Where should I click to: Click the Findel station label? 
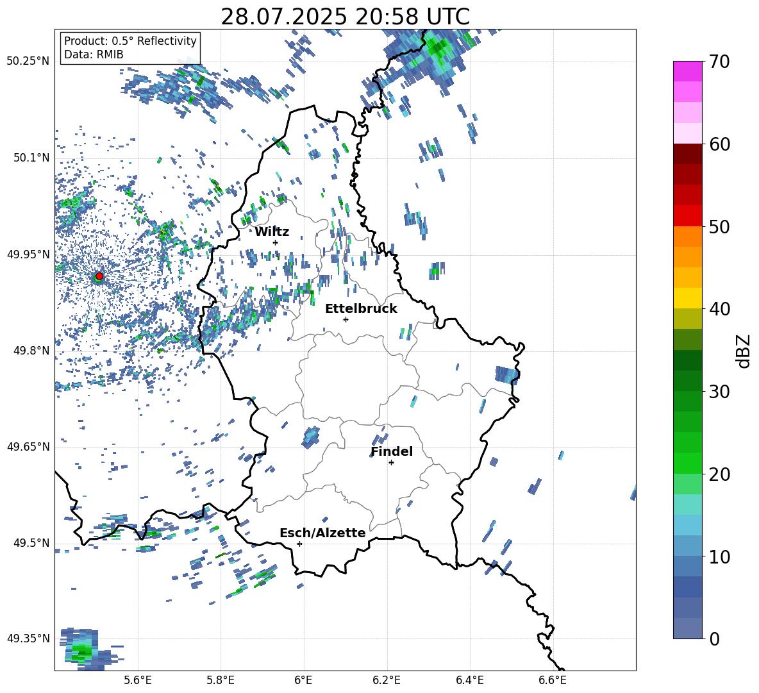392,451
